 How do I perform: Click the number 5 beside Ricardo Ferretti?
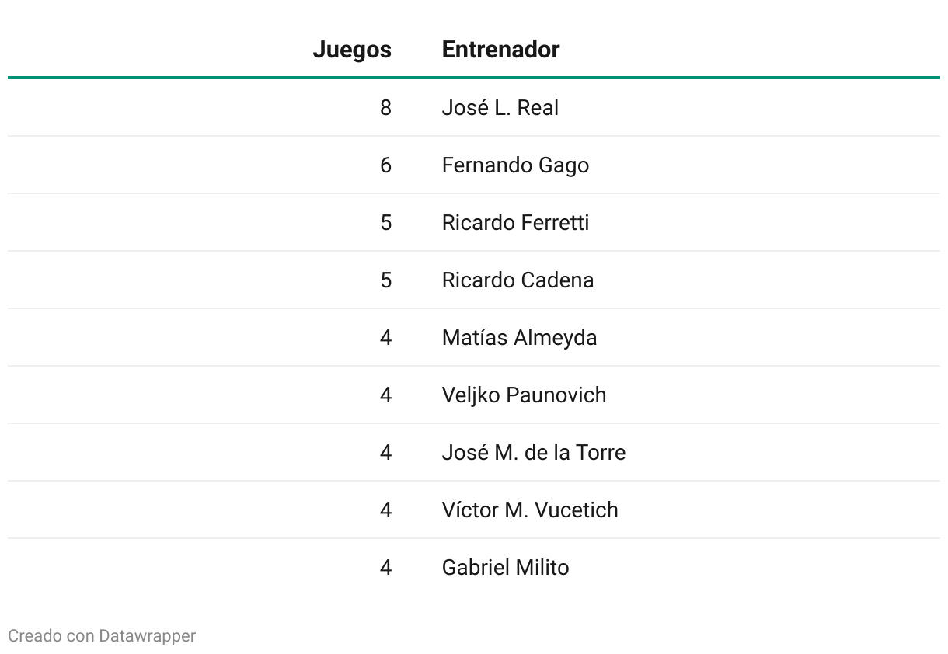[385, 223]
